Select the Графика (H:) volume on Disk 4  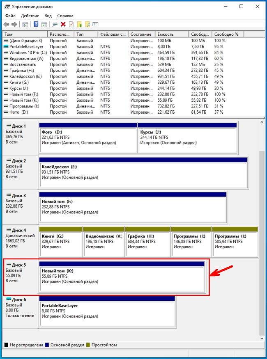click(148, 242)
